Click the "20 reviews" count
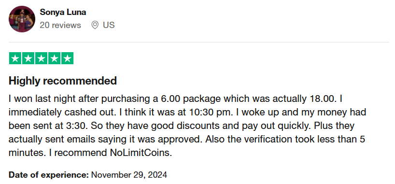395x184 pixels. point(60,25)
